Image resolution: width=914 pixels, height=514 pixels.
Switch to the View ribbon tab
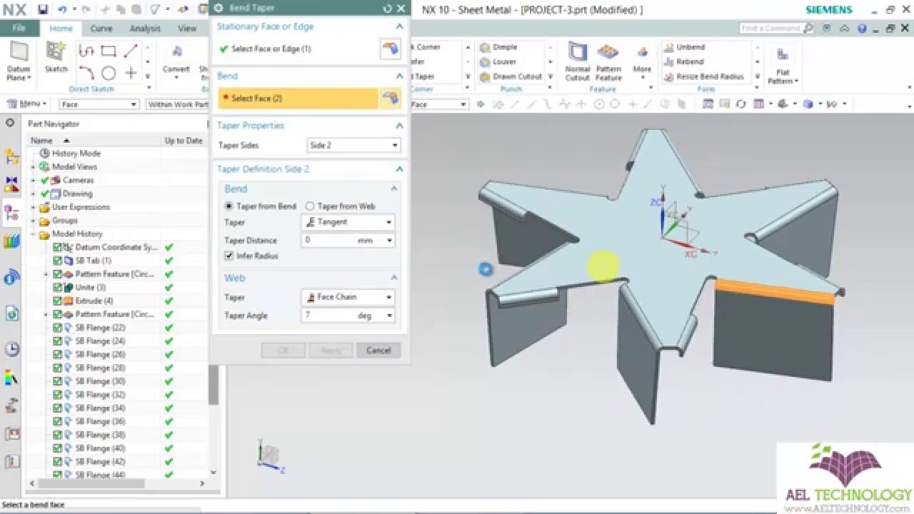(187, 29)
